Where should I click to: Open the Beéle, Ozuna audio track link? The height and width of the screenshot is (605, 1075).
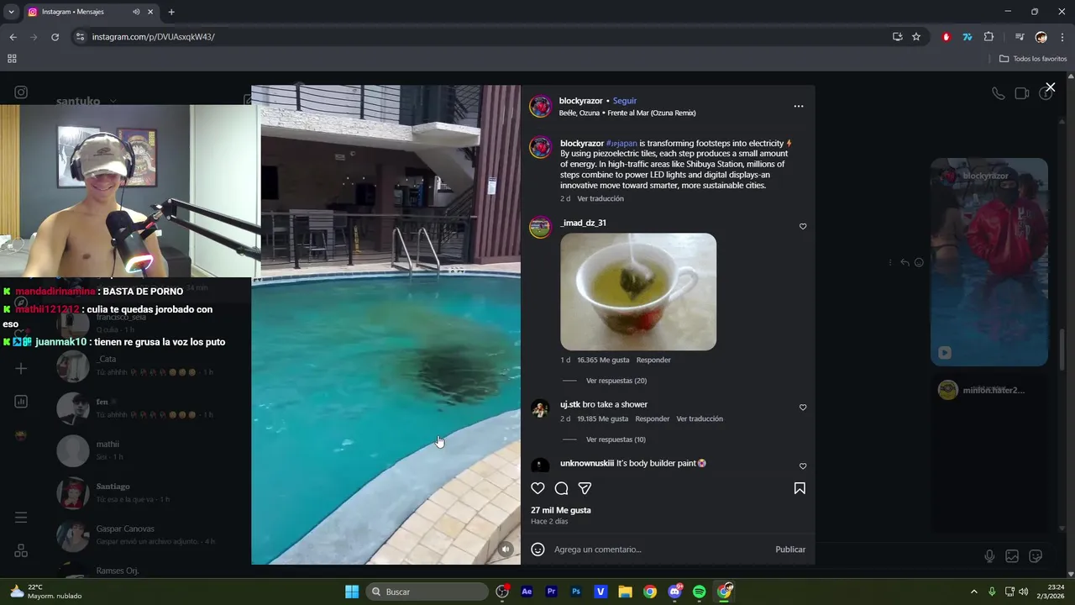pyautogui.click(x=627, y=113)
